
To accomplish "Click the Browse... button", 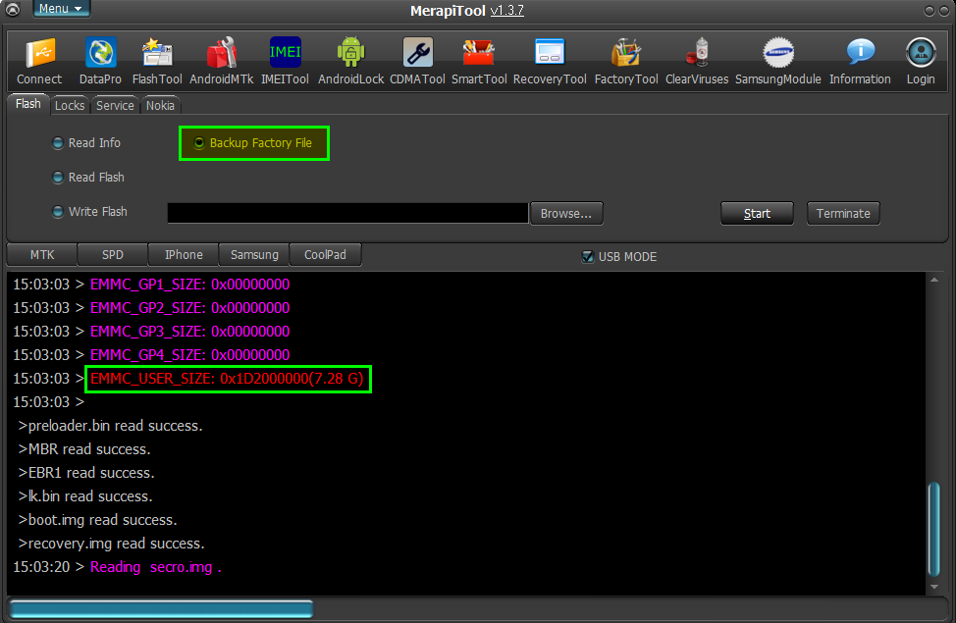I will pos(565,214).
